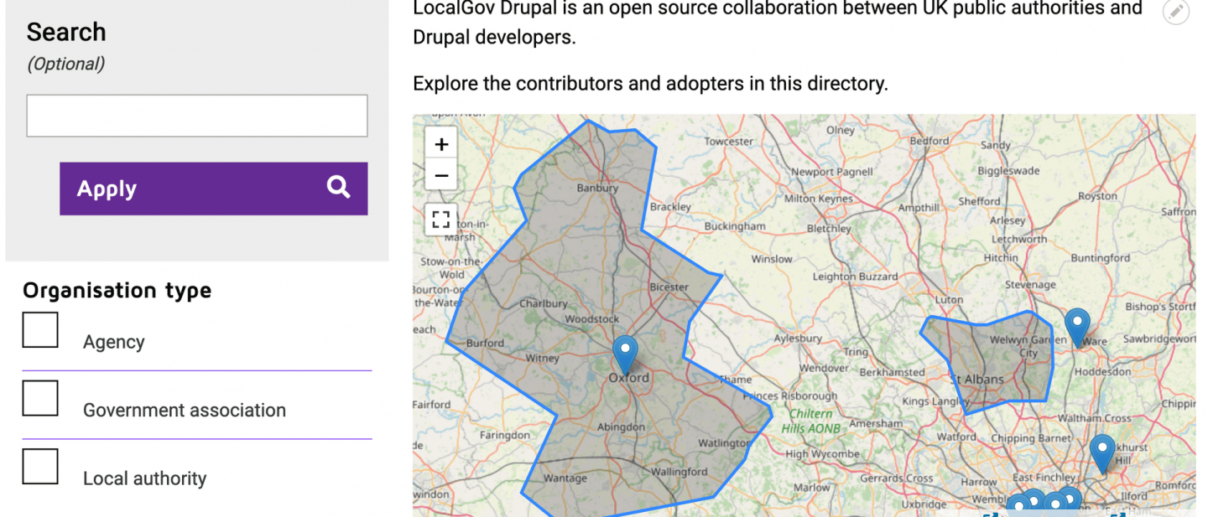Click the Government association label
This screenshot has height=517, width=1208.
pyautogui.click(x=185, y=411)
